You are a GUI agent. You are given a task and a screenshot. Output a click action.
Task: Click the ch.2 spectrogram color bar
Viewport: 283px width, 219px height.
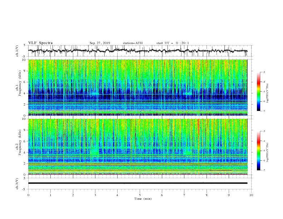point(259,151)
